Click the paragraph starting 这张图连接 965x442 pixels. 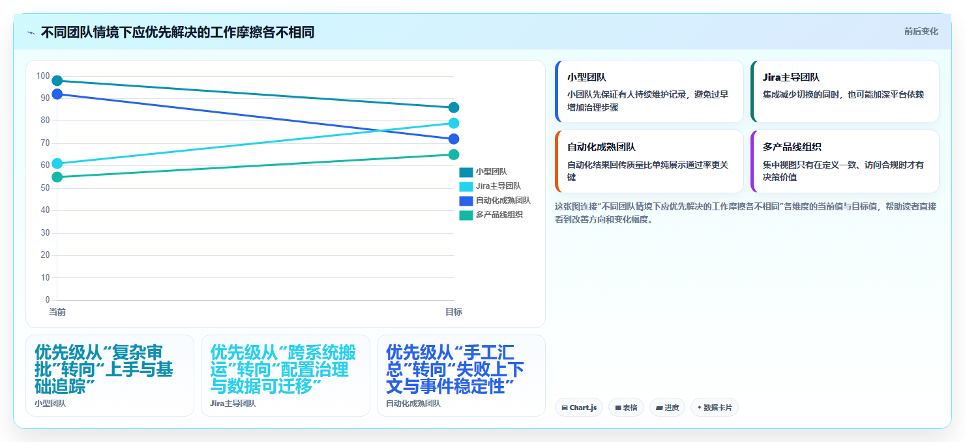[746, 213]
